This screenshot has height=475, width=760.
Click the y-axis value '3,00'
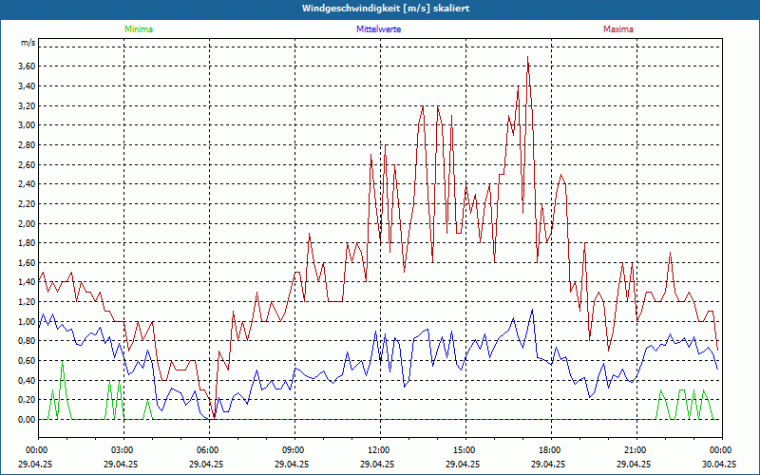(27, 125)
